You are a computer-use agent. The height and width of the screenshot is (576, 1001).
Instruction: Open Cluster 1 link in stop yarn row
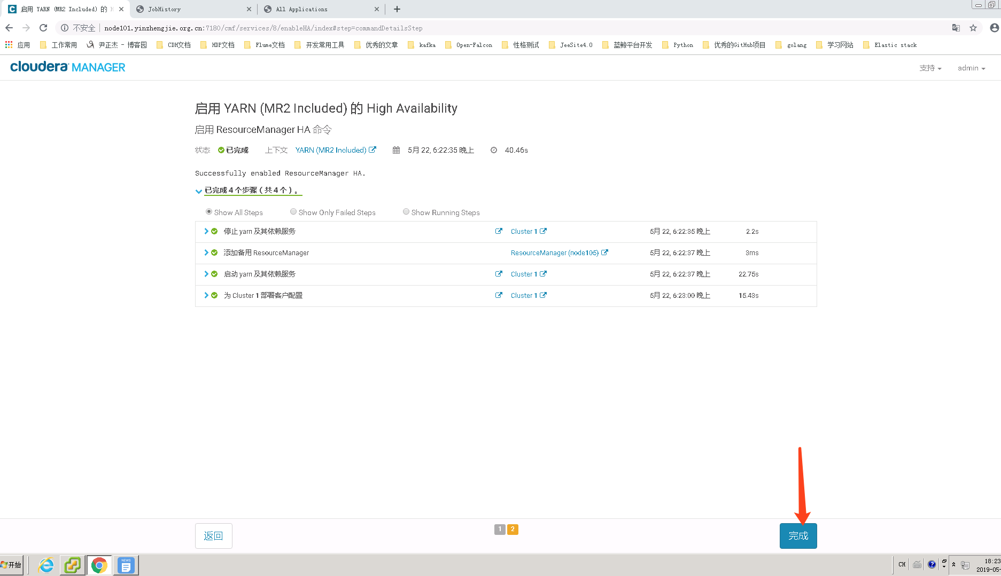[x=524, y=231]
